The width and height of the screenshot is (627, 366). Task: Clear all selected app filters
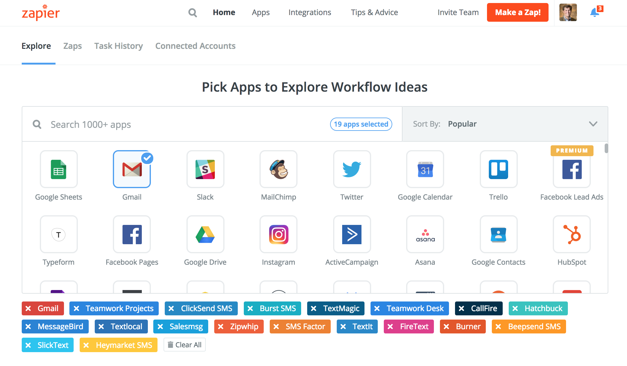pyautogui.click(x=183, y=345)
